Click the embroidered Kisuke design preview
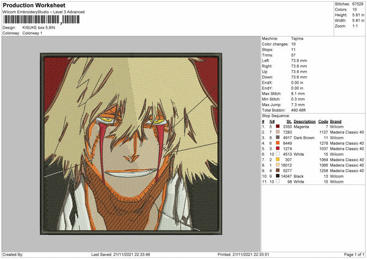The height and width of the screenshot is (259, 367). pos(131,144)
